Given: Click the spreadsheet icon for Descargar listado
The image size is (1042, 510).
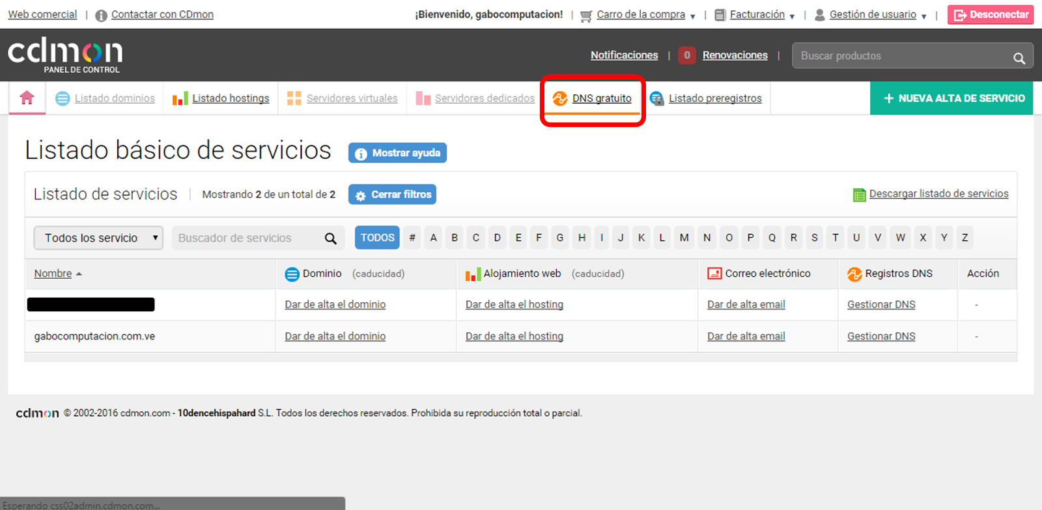Looking at the screenshot, I should (x=860, y=195).
